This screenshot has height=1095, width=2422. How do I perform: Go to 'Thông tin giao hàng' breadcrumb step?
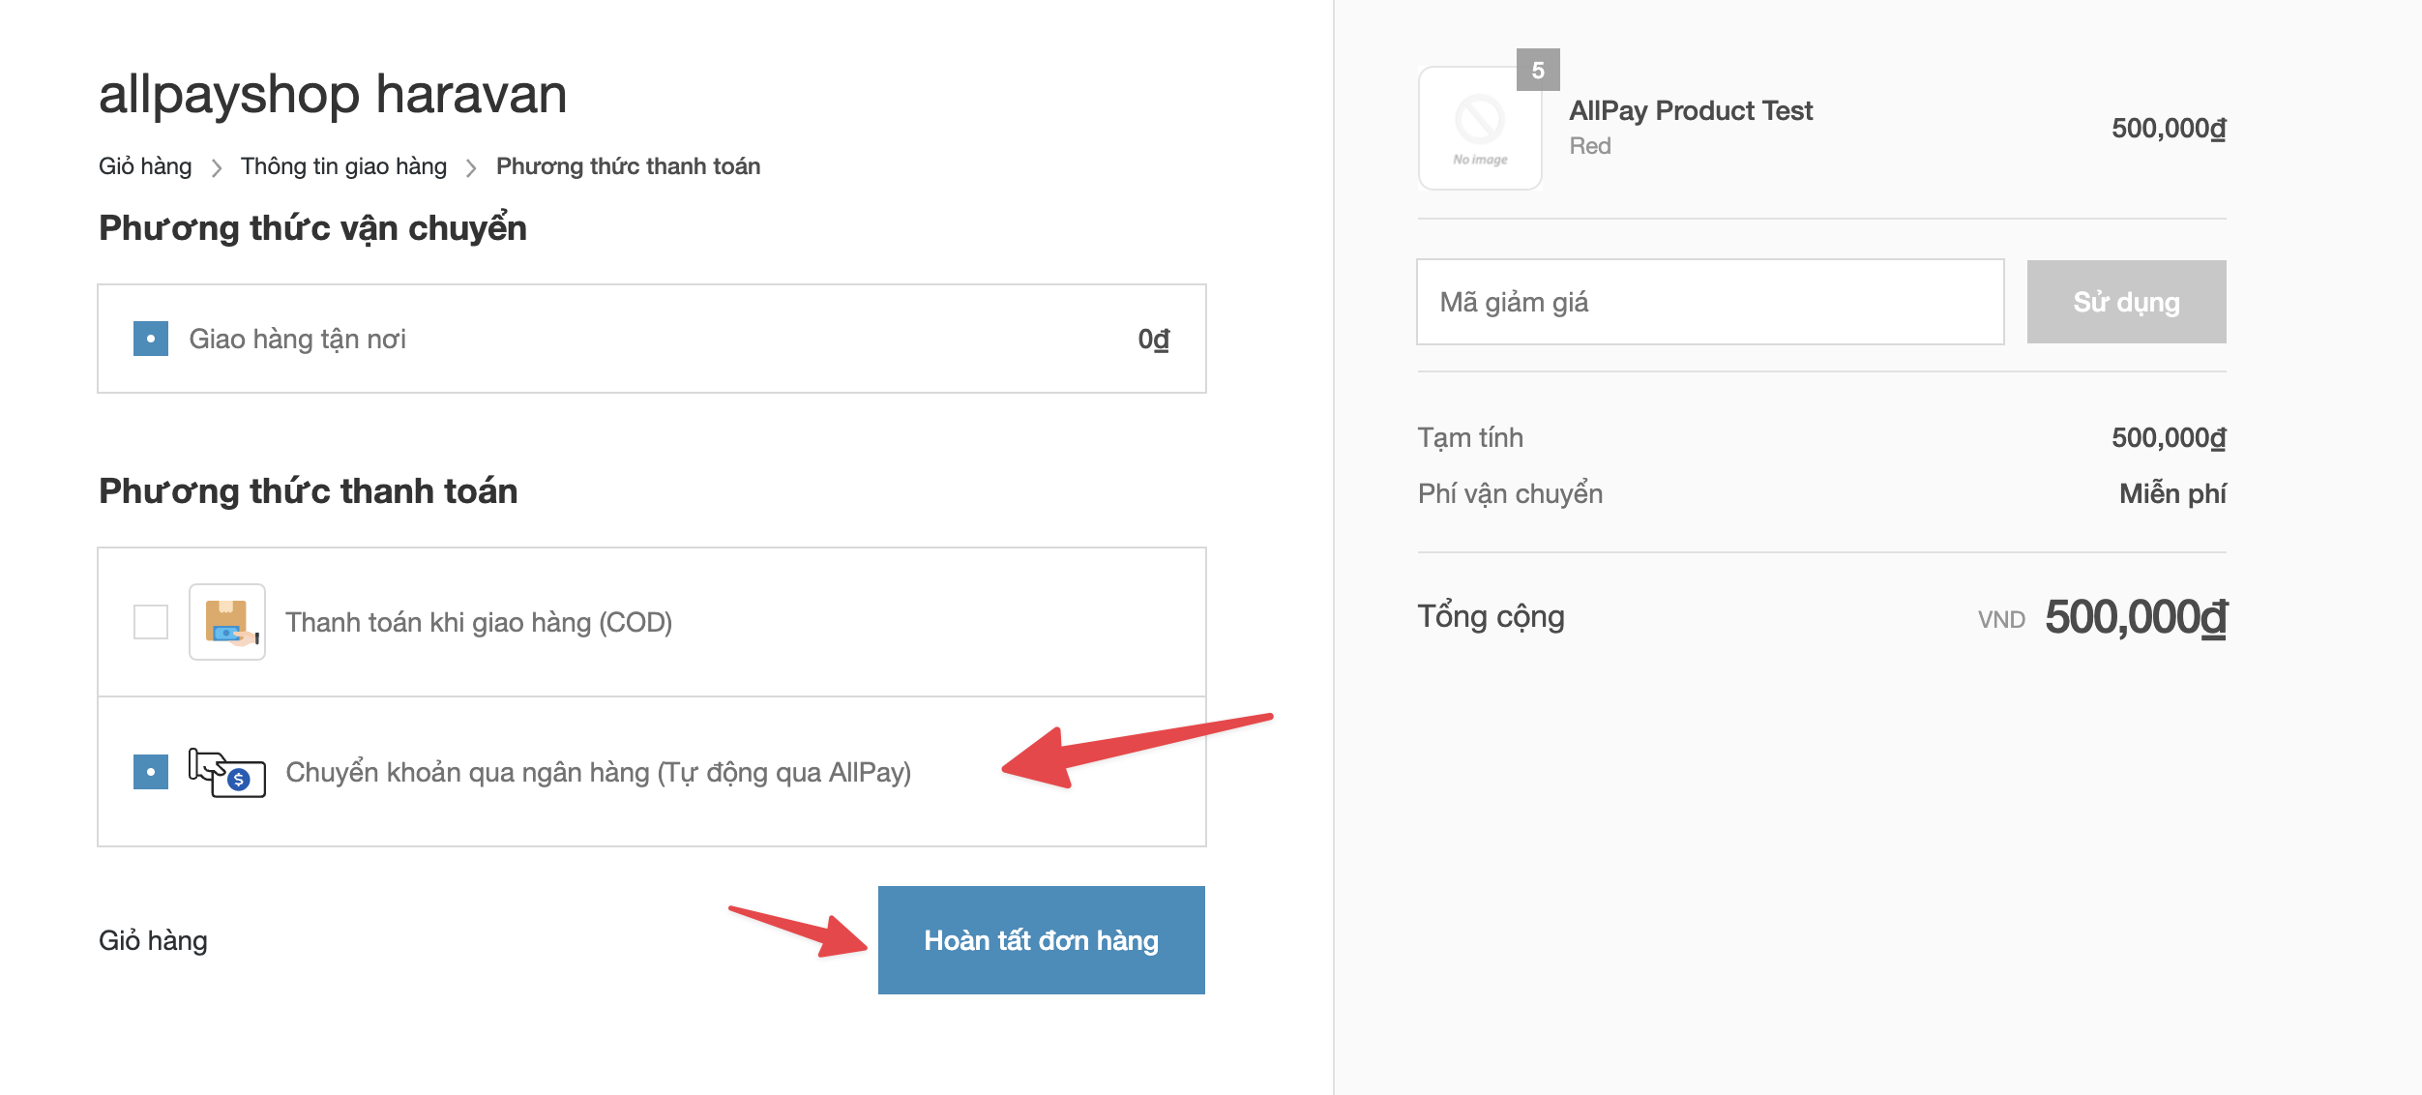tap(343, 166)
